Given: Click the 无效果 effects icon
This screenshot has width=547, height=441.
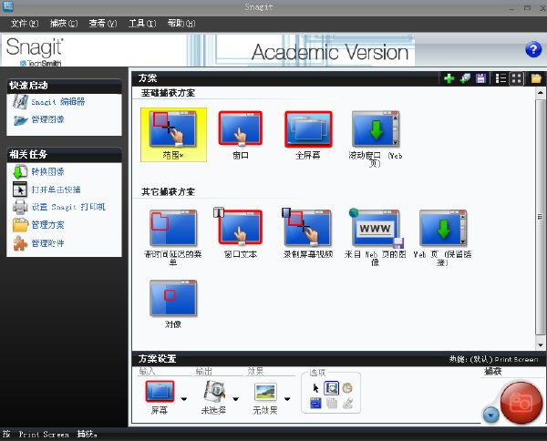Looking at the screenshot, I should [x=265, y=392].
